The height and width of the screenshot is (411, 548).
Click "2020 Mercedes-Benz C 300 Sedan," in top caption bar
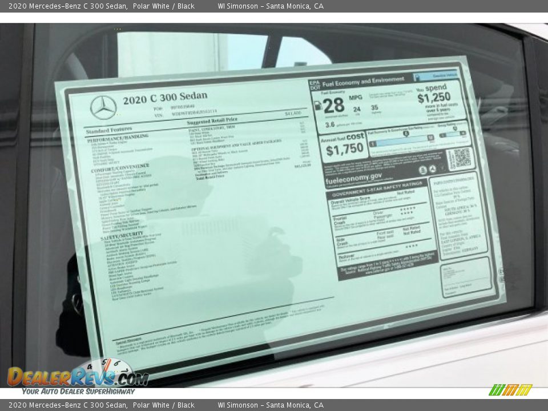(x=68, y=6)
